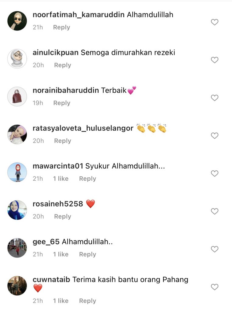The image size is (232, 312).
Task: Open gee_65's profile via username
Action: [x=46, y=242]
